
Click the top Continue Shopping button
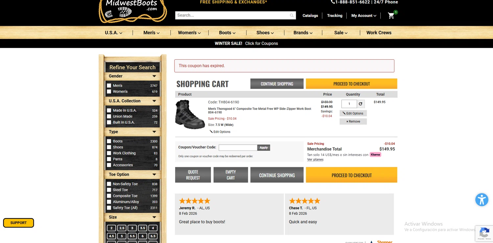click(277, 84)
